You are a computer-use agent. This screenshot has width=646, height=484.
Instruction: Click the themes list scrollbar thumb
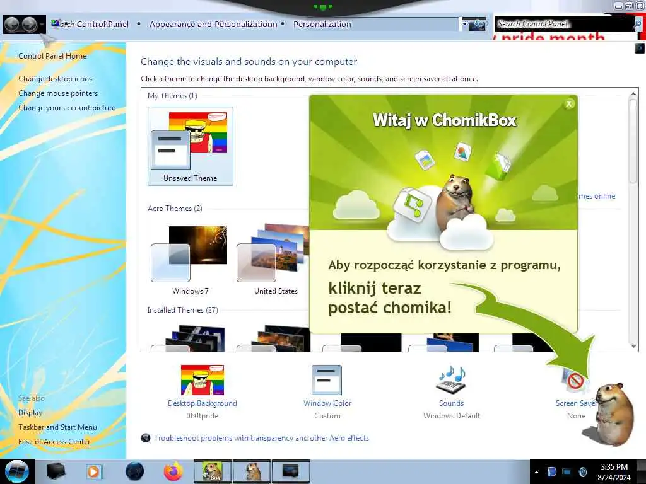pos(633,141)
